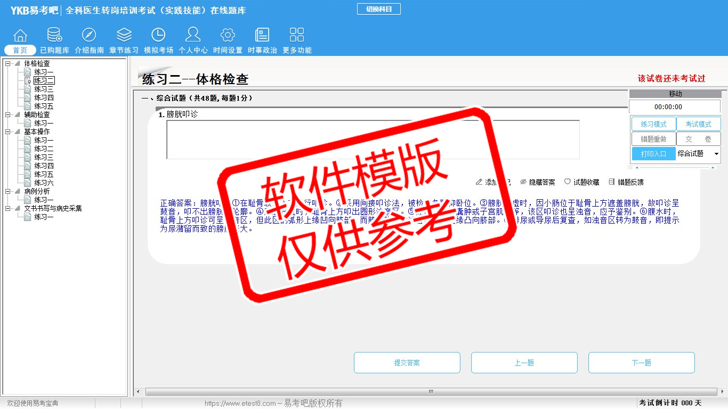Click the horizontal scrollbar left arrow
Screen dimensions: 728x409
[x=137, y=392]
